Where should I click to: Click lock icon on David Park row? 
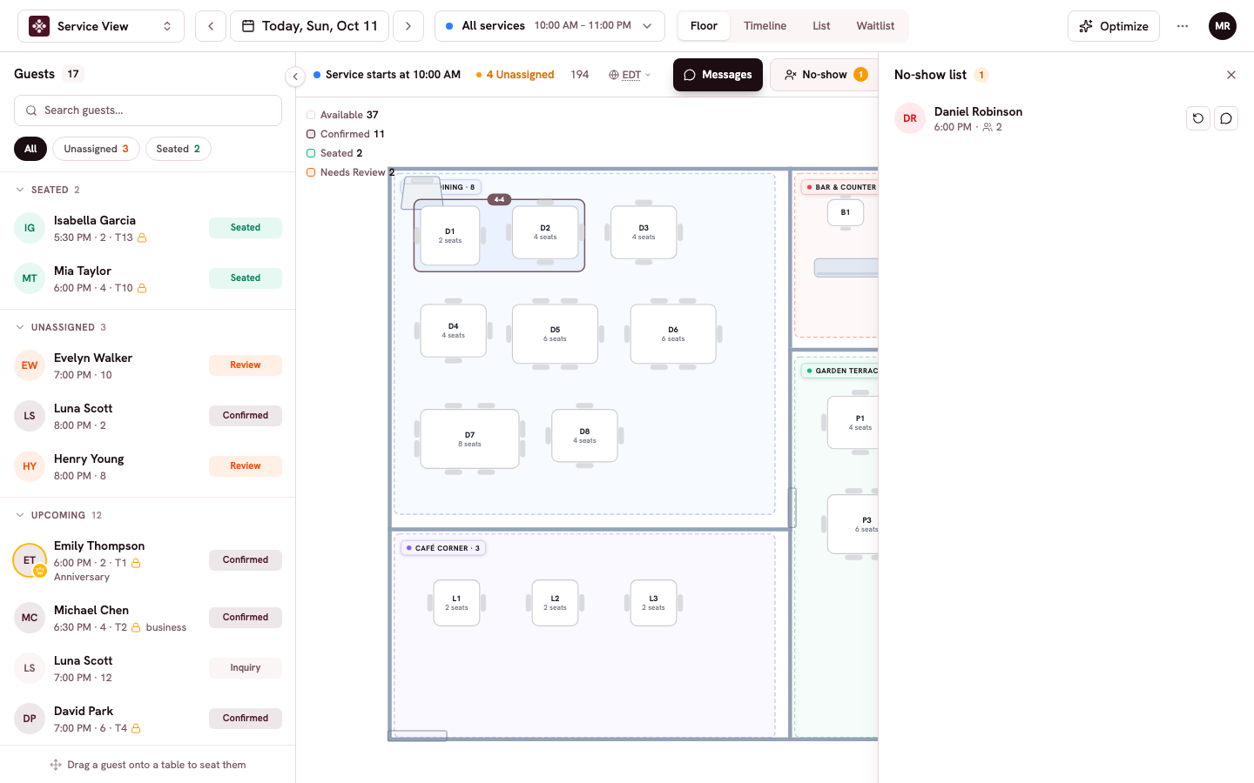pyautogui.click(x=136, y=728)
